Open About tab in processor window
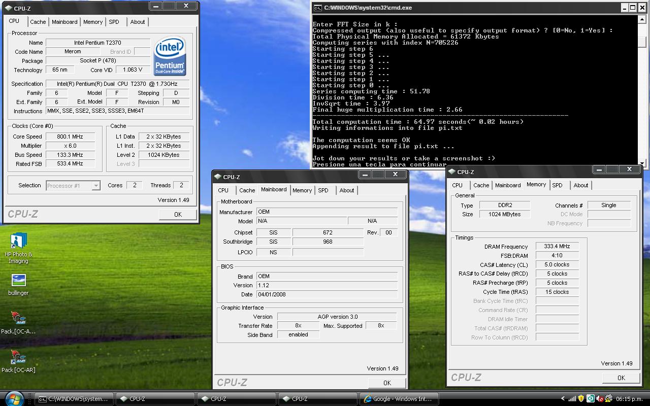This screenshot has width=650, height=406. click(x=138, y=22)
